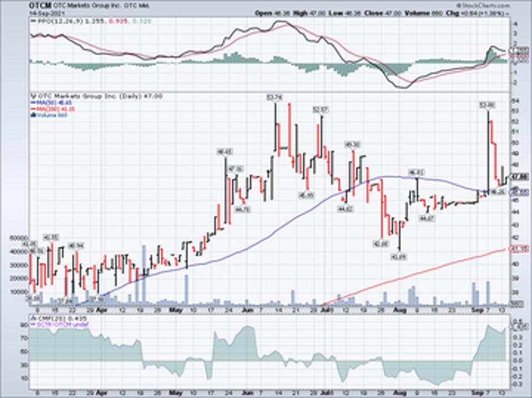Click the 47.00 current price tag

[519, 177]
